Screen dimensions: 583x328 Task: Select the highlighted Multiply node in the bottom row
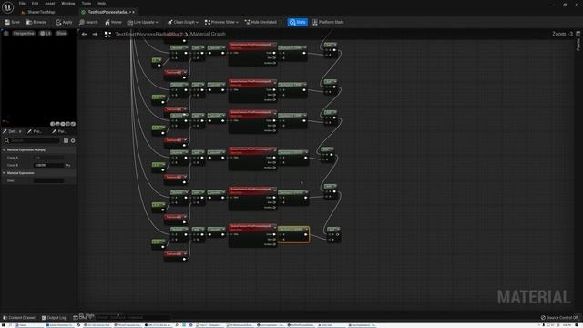tap(293, 235)
